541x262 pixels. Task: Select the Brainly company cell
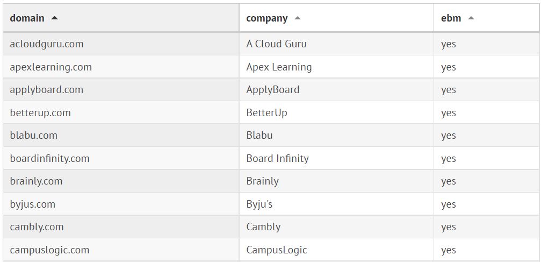(x=262, y=181)
